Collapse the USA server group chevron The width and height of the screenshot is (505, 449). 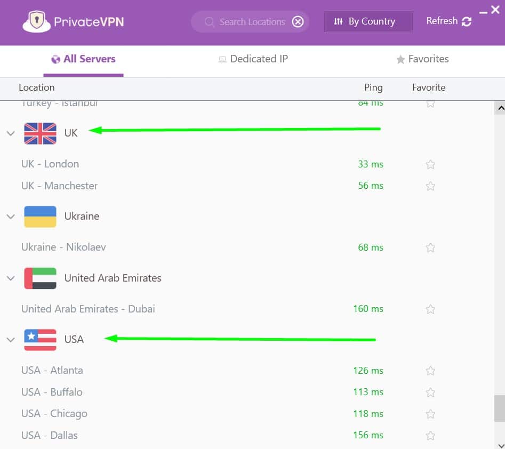pos(11,340)
